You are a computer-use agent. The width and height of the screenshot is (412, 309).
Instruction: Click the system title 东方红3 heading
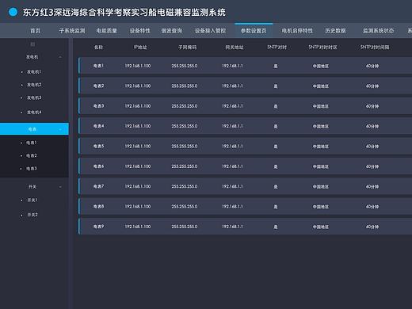[x=124, y=13]
